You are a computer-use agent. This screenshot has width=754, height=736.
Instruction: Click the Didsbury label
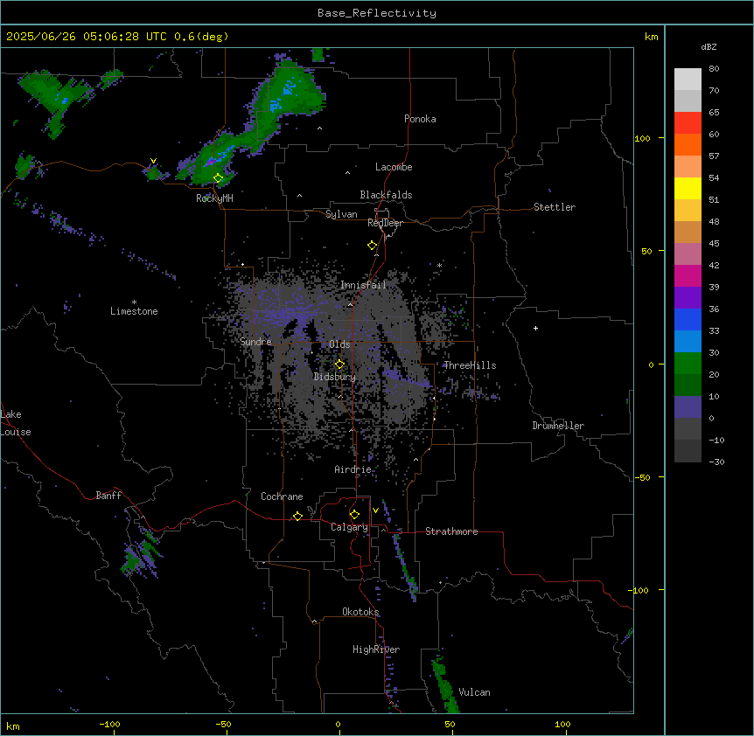[x=335, y=377]
